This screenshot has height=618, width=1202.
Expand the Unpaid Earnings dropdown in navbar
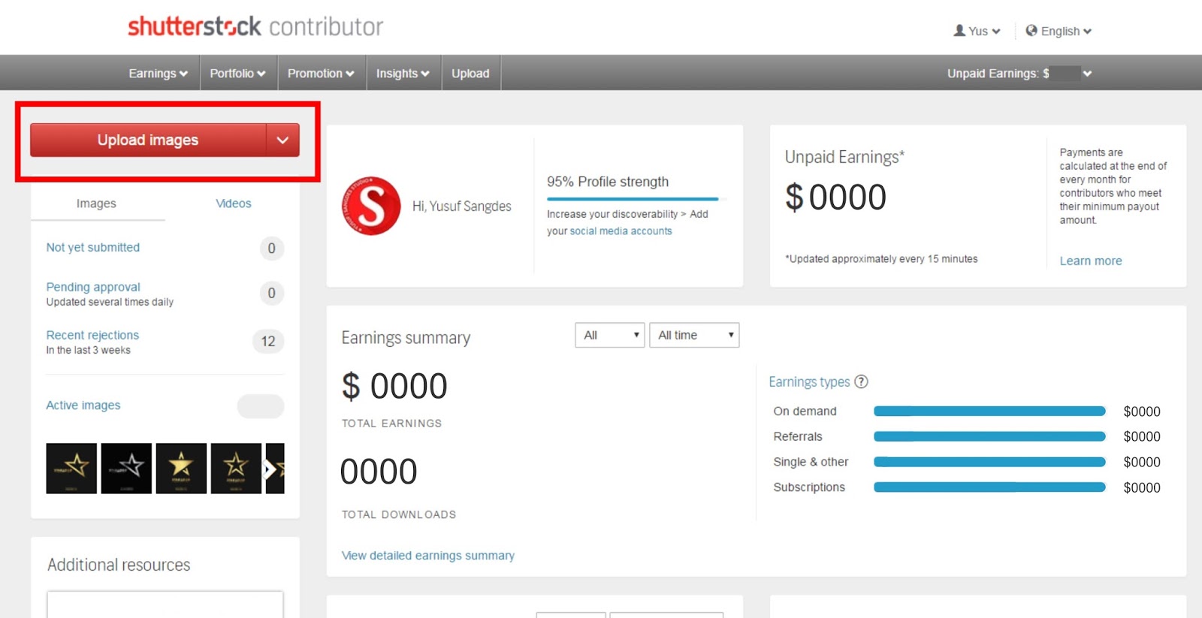pos(1087,74)
